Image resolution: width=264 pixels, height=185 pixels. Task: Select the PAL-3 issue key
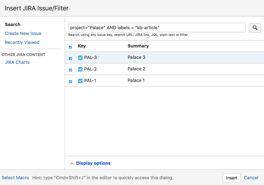[90, 58]
